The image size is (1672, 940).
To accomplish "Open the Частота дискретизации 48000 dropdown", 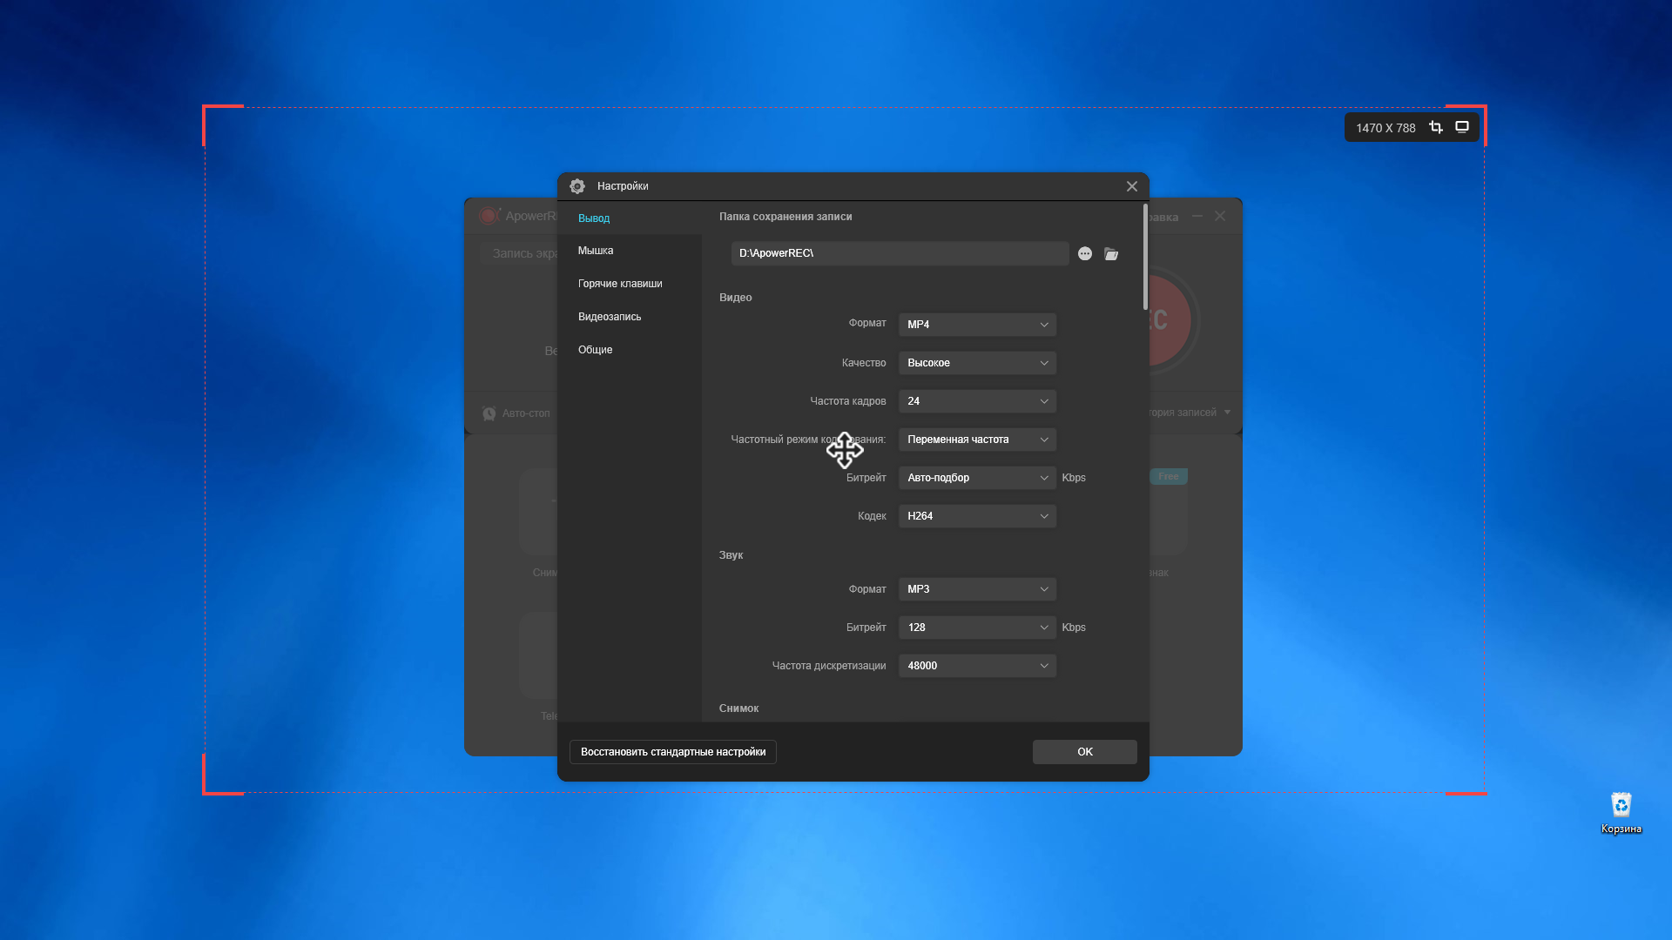I will [977, 666].
